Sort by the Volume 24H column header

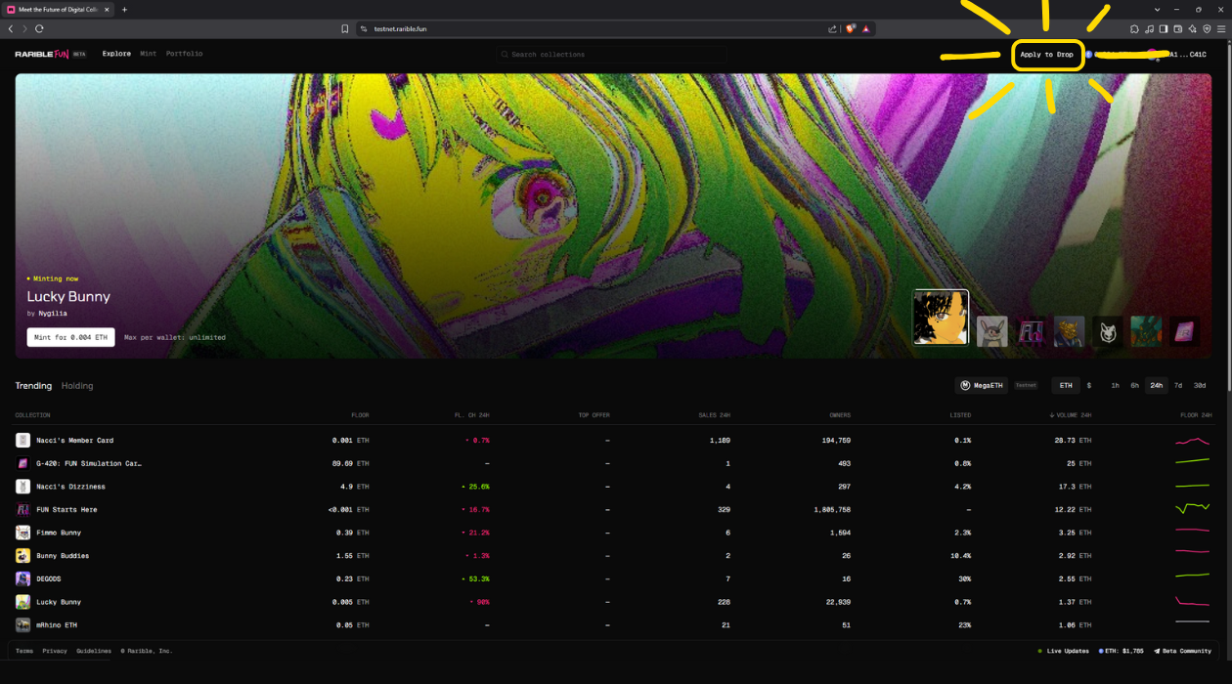(x=1071, y=415)
